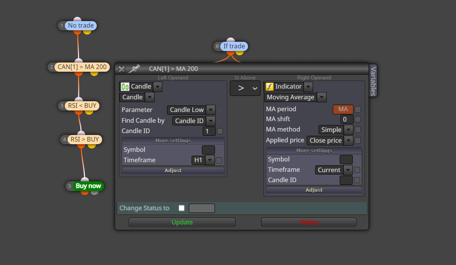Viewport: 456px width, 265px height.
Task: Click the number 5 badge on Buy now
Action: 69,186
